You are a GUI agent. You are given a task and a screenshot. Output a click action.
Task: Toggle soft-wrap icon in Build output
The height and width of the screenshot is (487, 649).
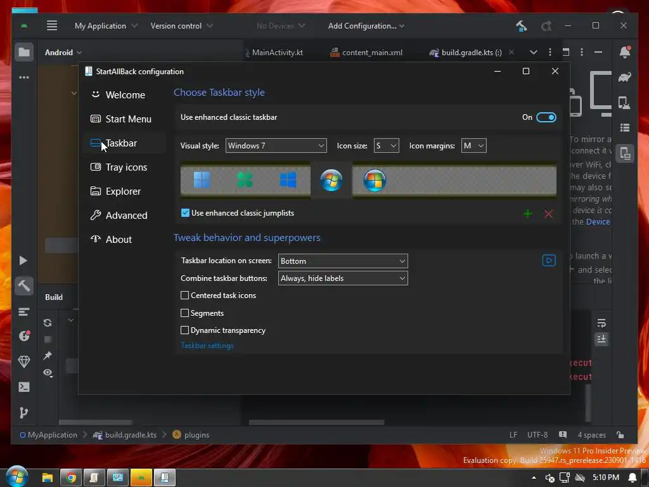click(x=601, y=323)
